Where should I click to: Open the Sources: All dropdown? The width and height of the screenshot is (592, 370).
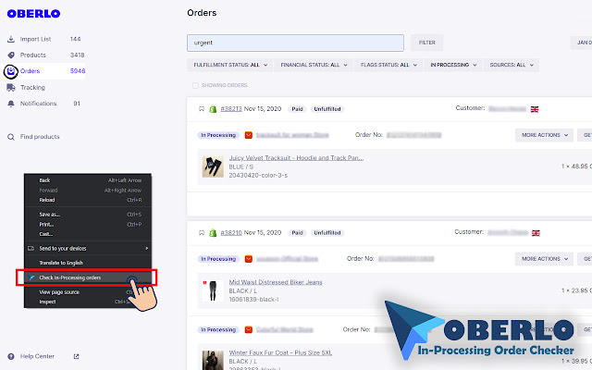point(512,65)
